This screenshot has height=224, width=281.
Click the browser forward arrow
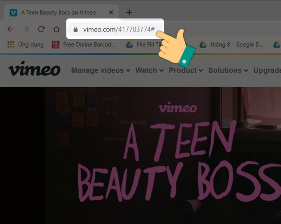[26, 29]
